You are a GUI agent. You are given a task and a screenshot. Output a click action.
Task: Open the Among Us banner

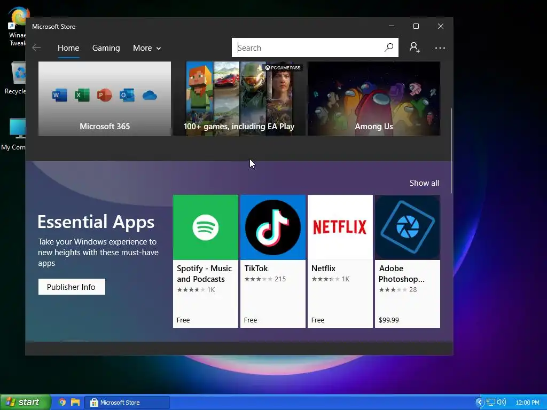point(373,99)
